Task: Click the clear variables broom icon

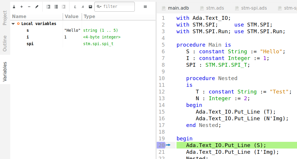Action: pyautogui.click(x=14, y=7)
